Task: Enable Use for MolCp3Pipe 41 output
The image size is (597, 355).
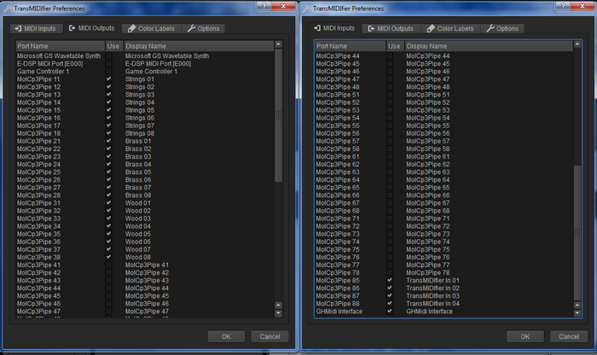Action: [109, 265]
